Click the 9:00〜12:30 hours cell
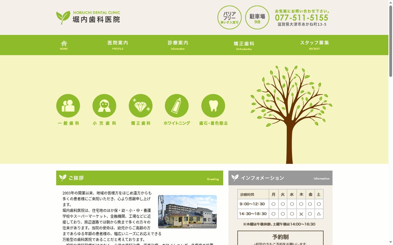The width and height of the screenshot is (393, 245). [253, 204]
